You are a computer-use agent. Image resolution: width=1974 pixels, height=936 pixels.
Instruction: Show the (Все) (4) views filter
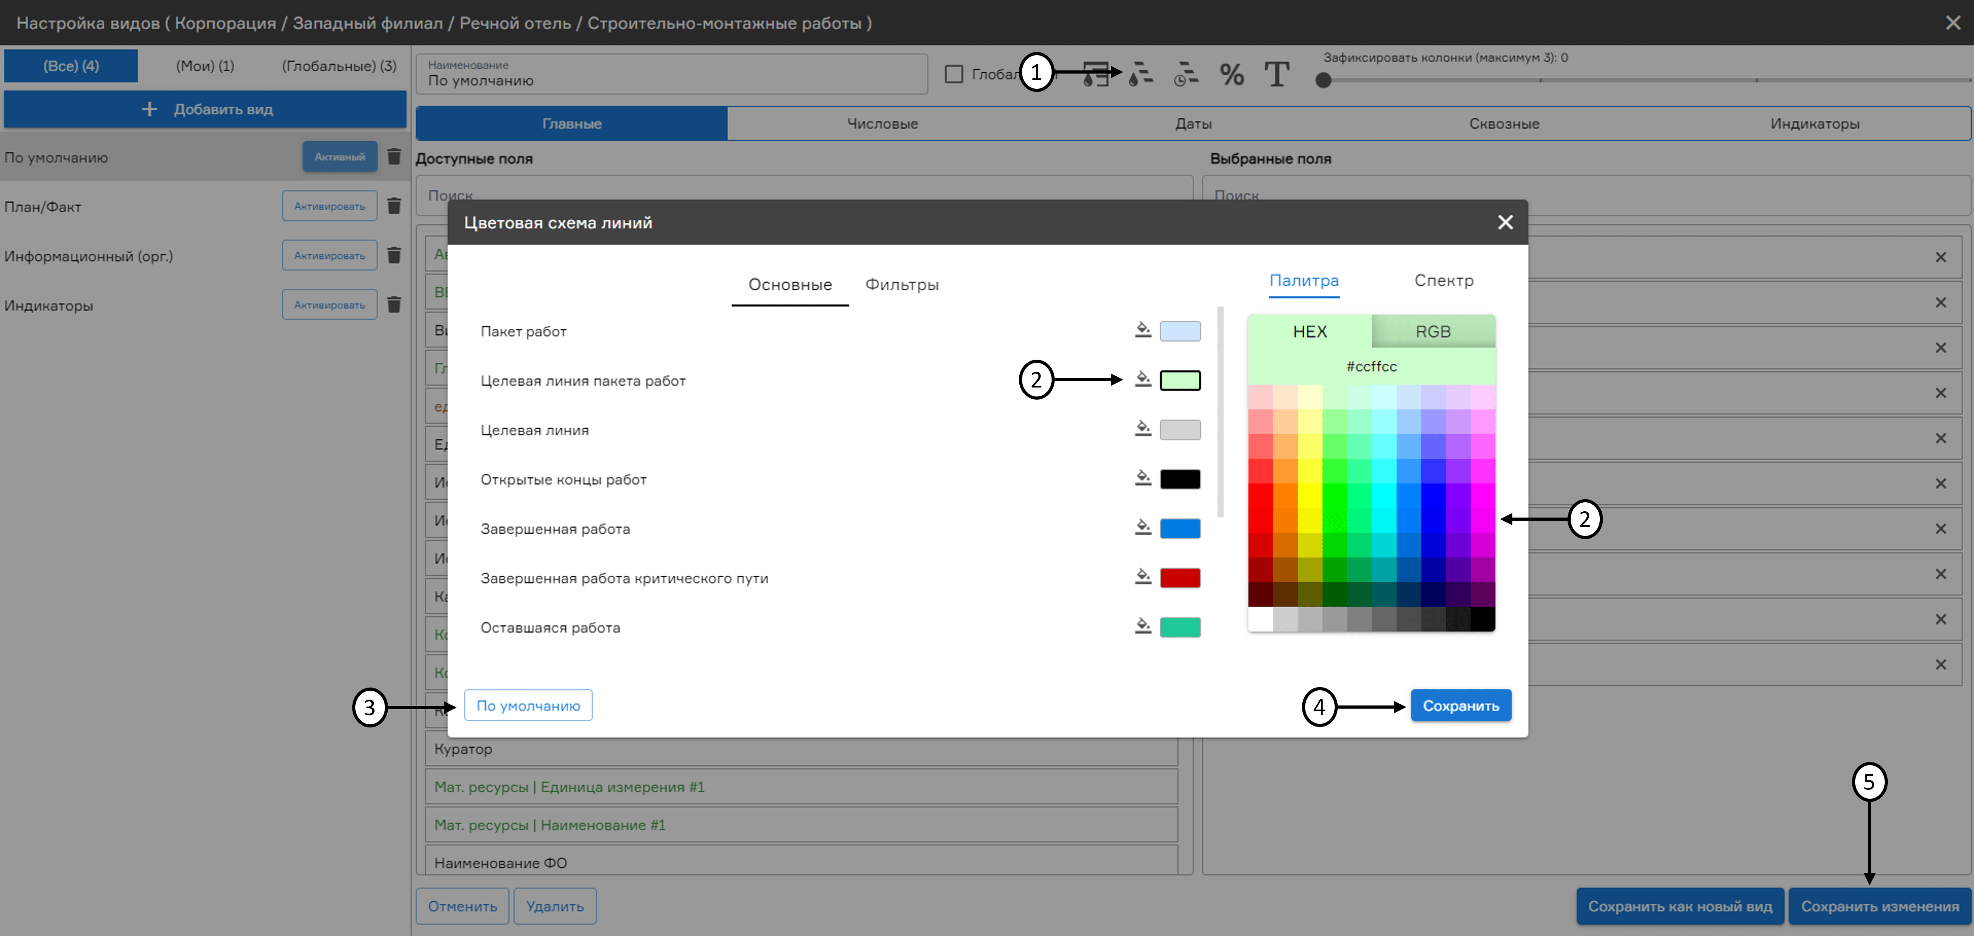point(71,66)
